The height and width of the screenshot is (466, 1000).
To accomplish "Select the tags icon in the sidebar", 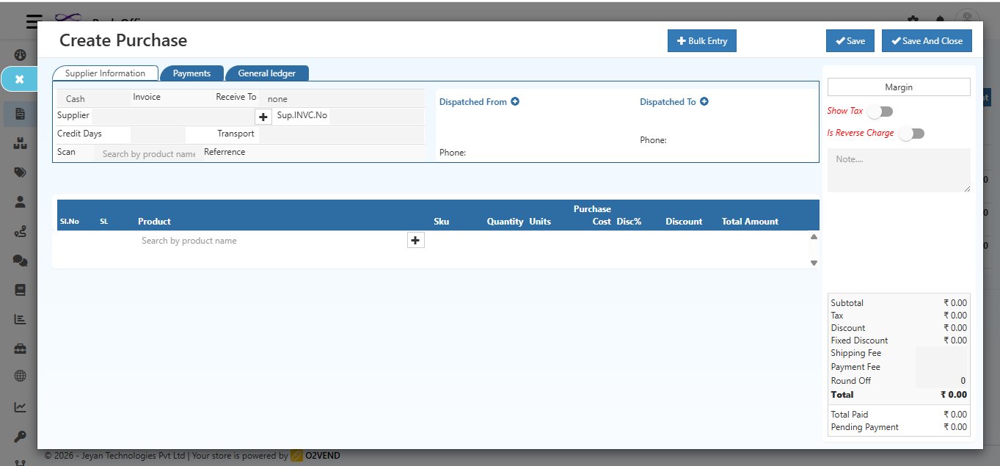I will pos(20,172).
